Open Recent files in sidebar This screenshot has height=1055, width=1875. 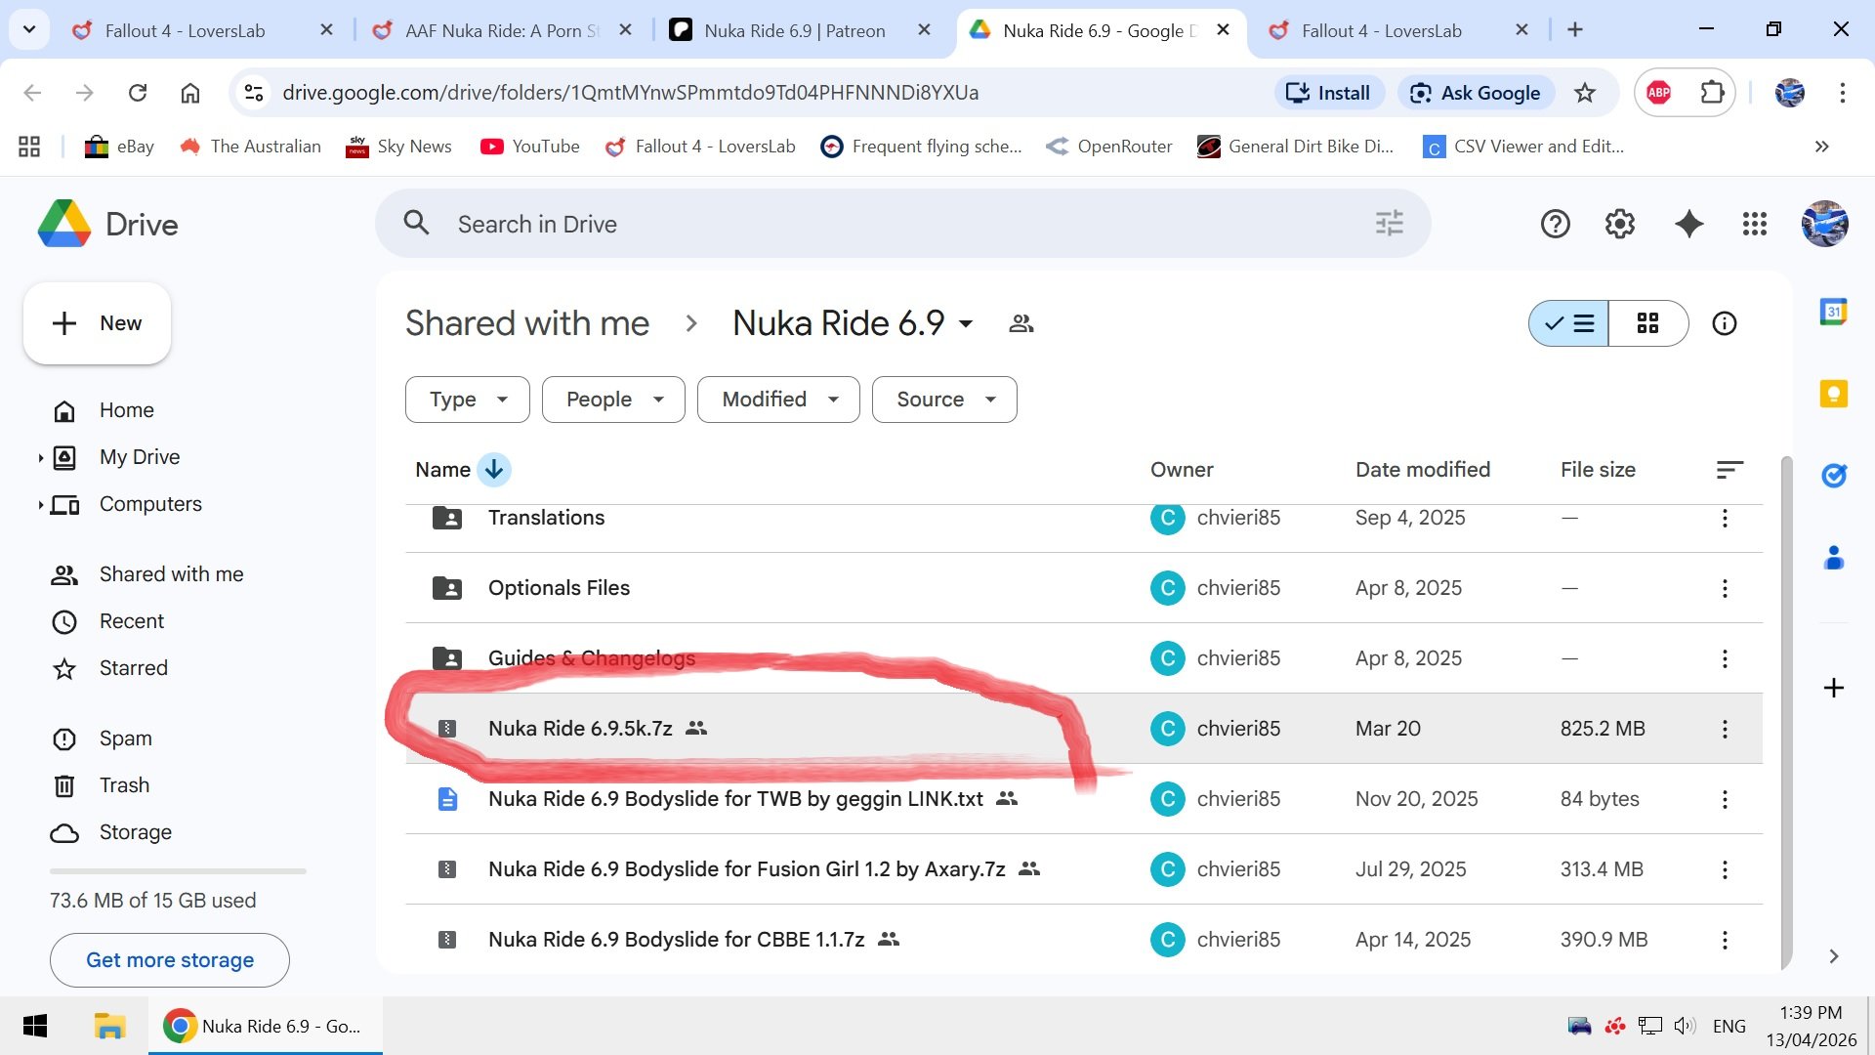coord(107,621)
